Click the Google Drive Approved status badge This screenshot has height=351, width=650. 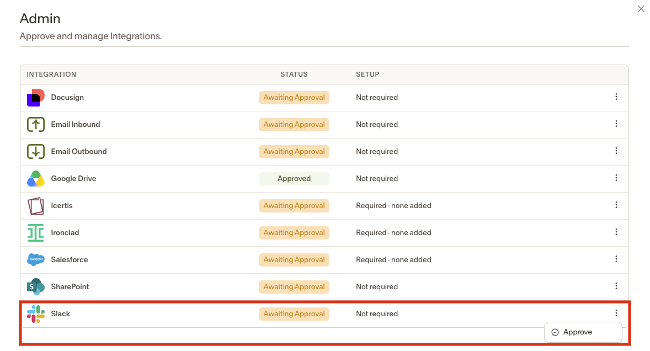tap(294, 179)
